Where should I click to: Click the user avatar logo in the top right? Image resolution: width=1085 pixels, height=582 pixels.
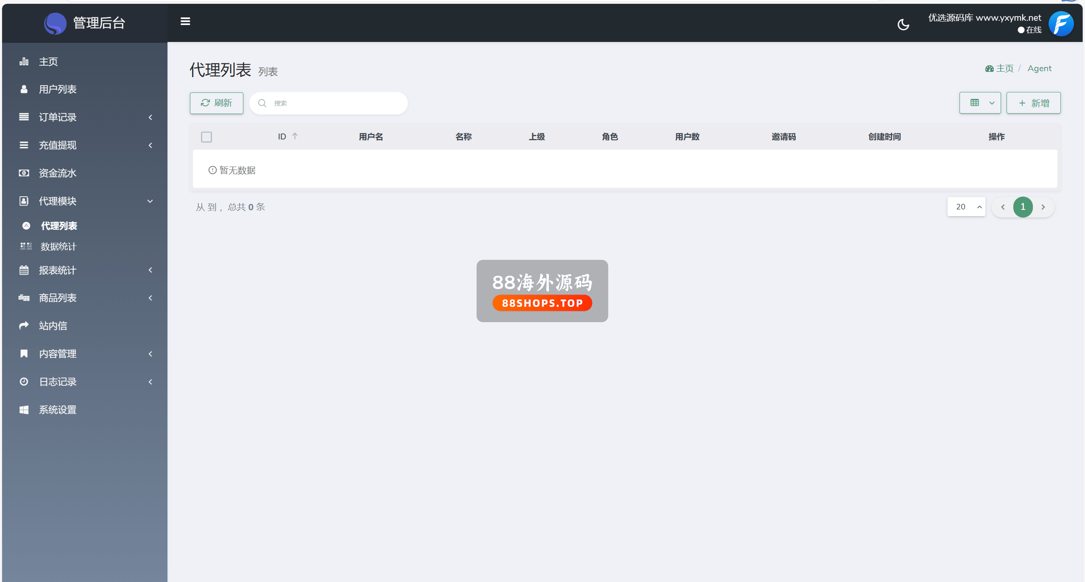pos(1060,24)
